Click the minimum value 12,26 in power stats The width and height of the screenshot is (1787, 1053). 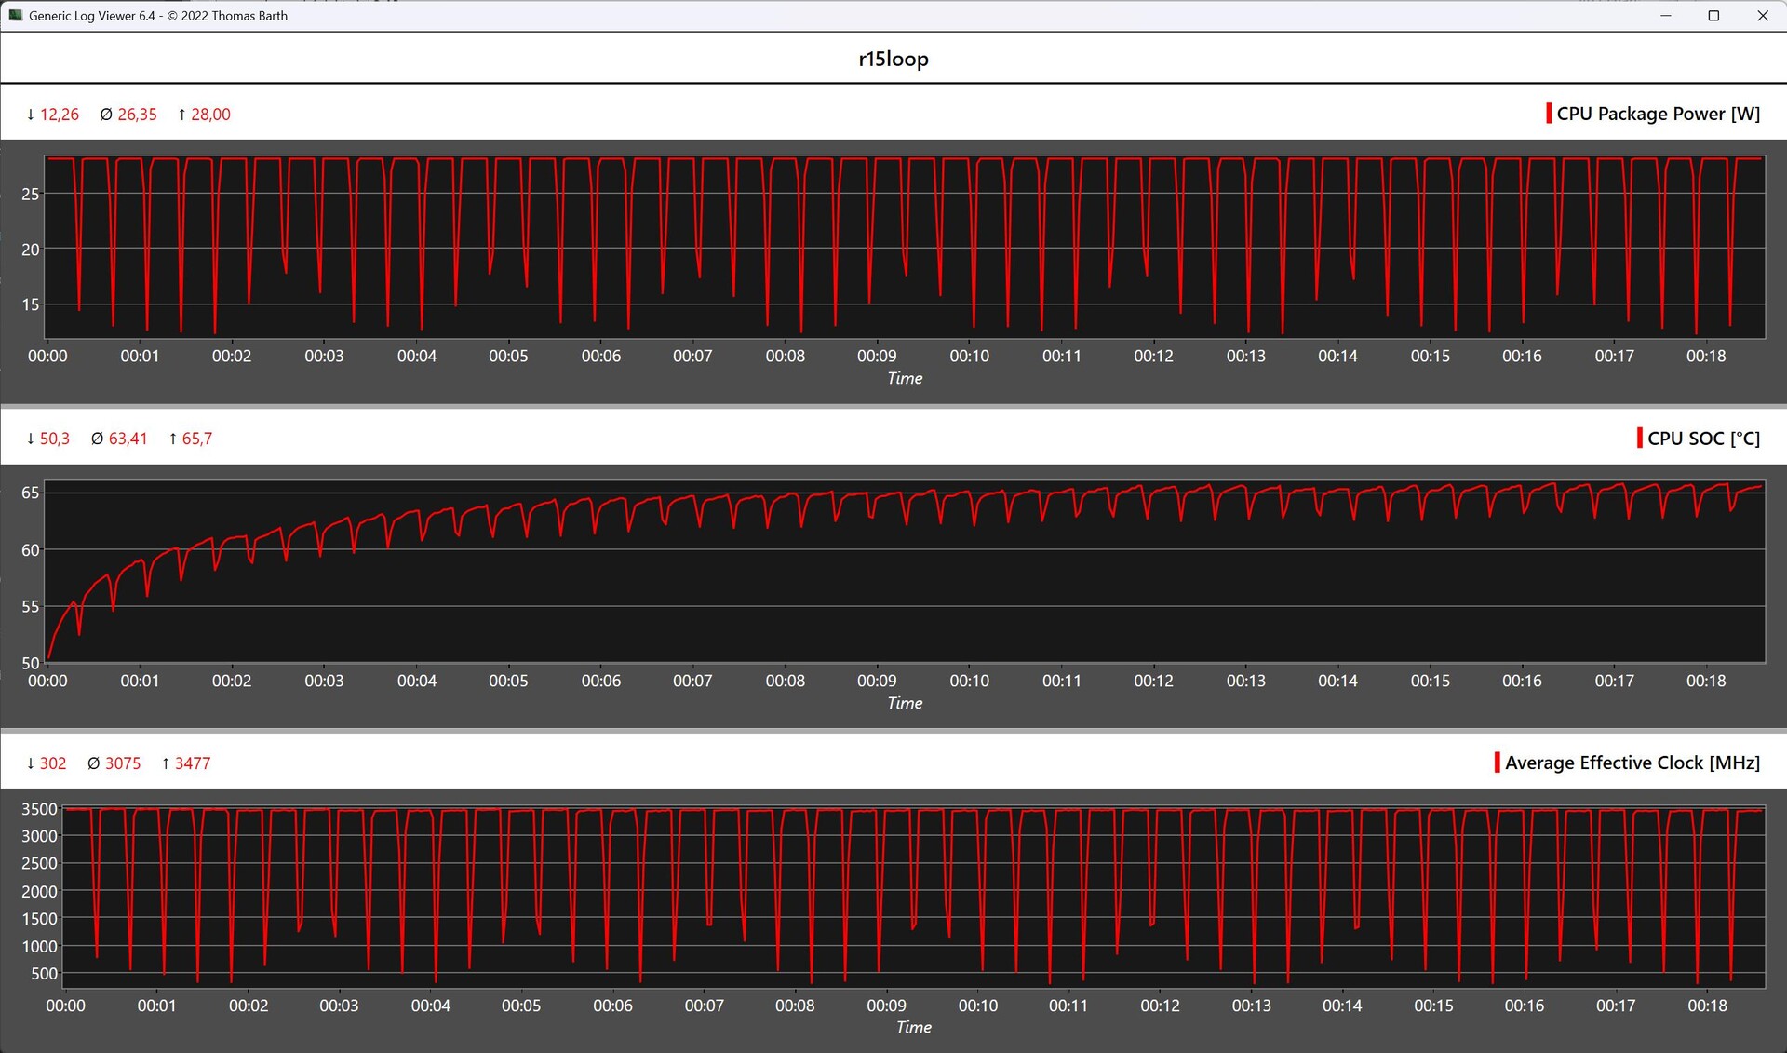coord(59,115)
